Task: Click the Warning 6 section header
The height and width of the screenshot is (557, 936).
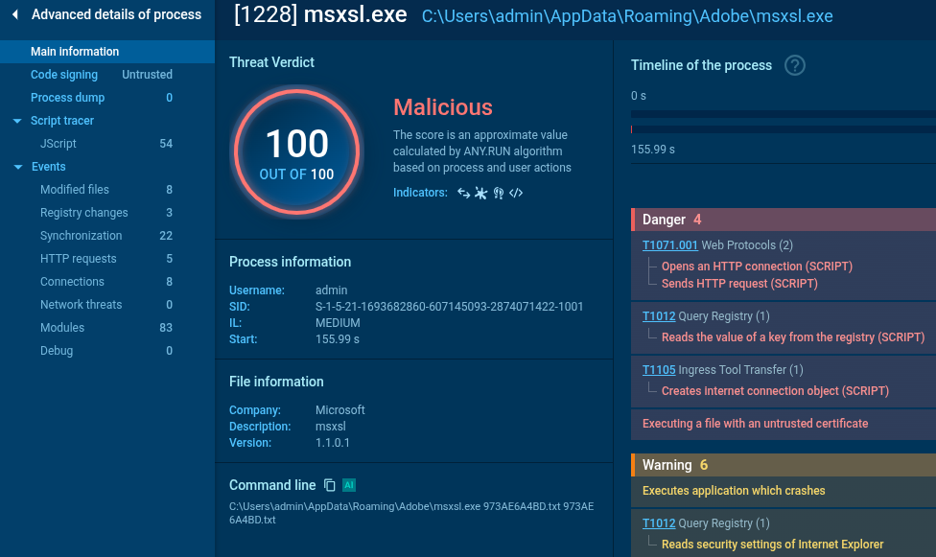Action: tap(784, 465)
